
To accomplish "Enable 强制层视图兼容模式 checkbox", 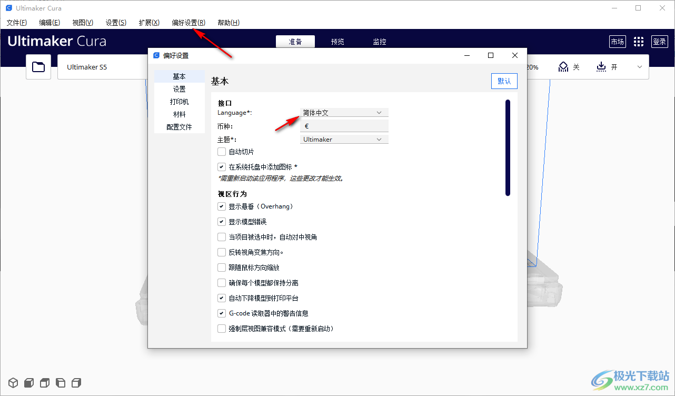I will pos(222,329).
